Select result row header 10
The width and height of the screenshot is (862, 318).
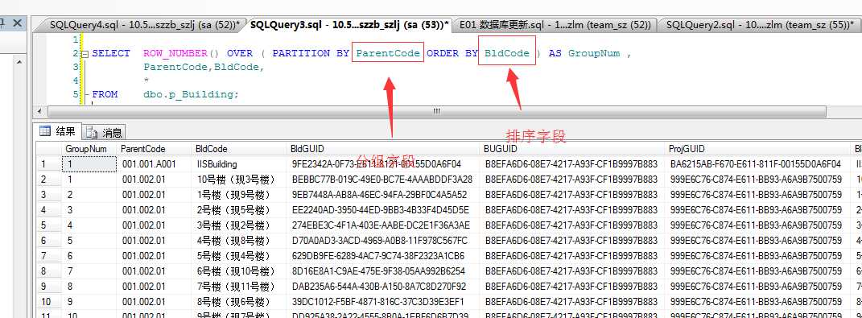click(x=48, y=302)
